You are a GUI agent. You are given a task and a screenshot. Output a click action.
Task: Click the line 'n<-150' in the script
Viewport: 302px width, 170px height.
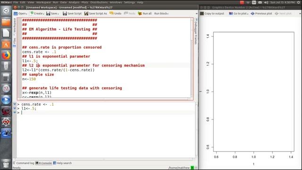pos(29,79)
